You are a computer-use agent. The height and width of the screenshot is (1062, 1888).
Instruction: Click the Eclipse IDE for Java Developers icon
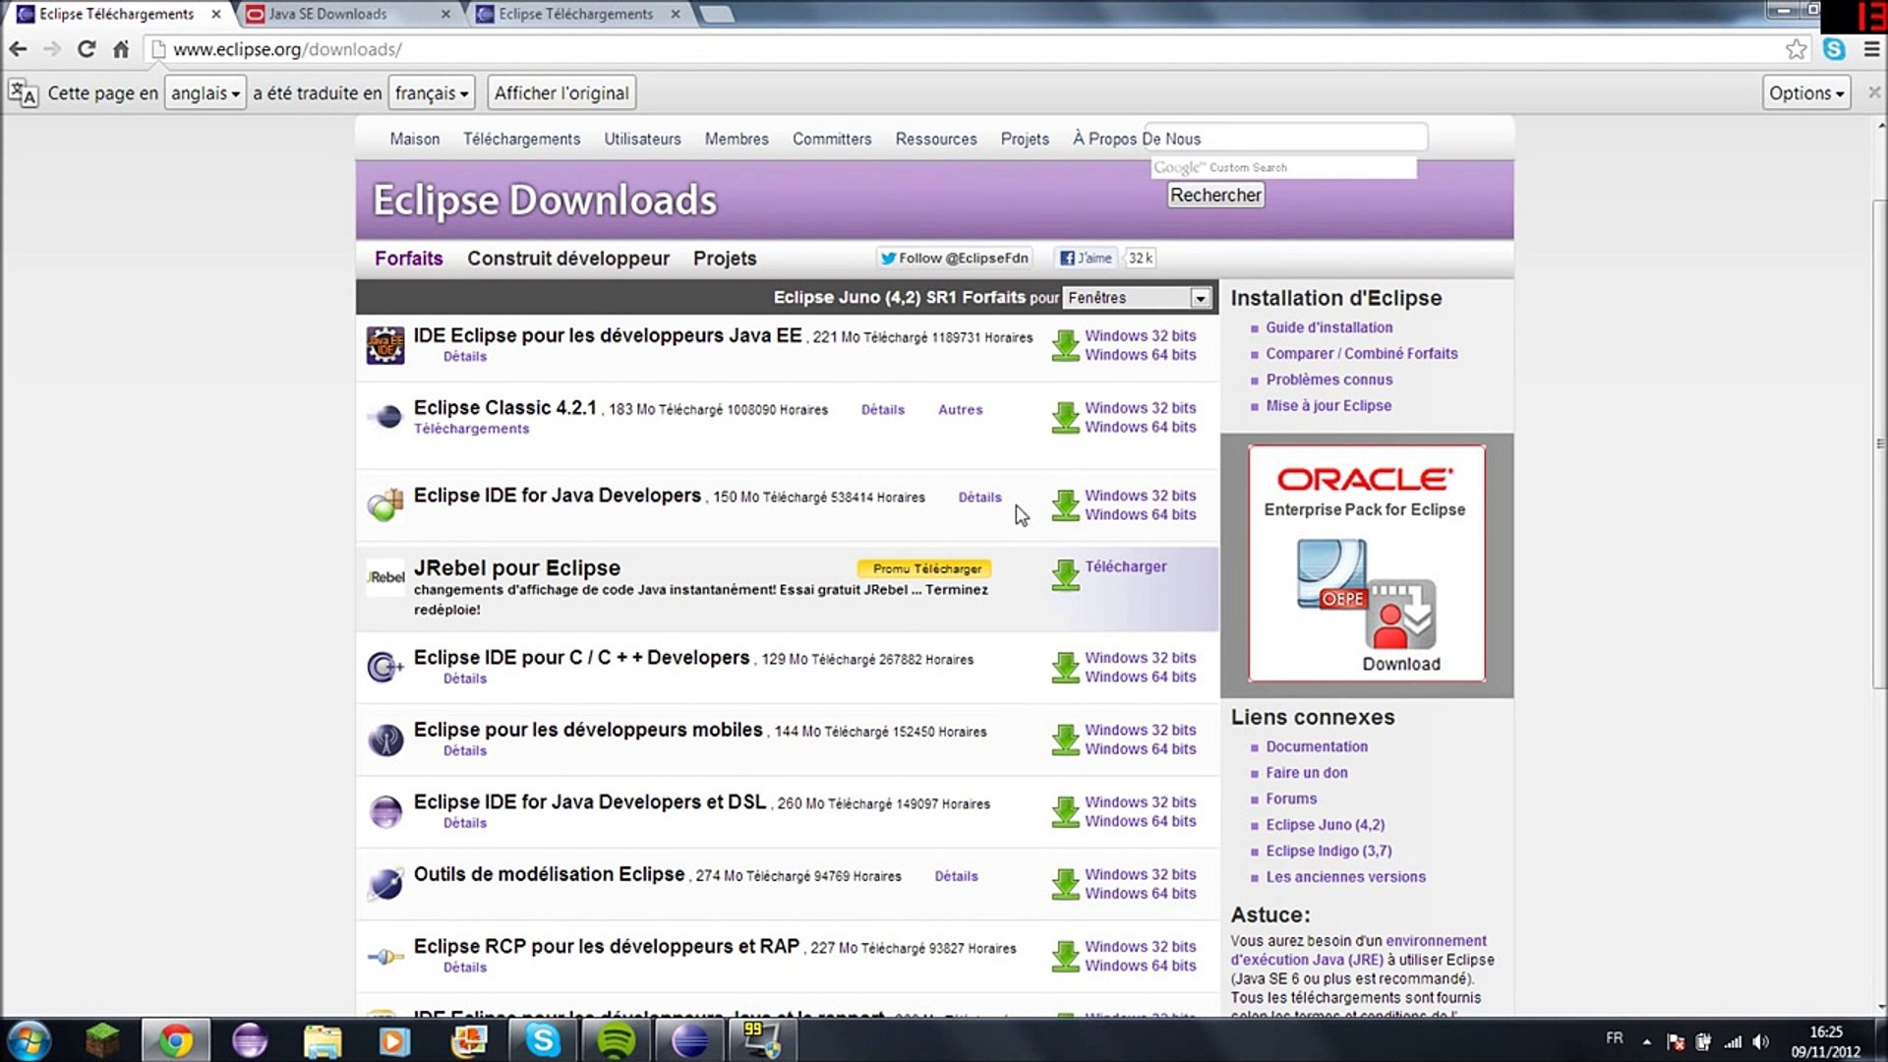point(385,504)
